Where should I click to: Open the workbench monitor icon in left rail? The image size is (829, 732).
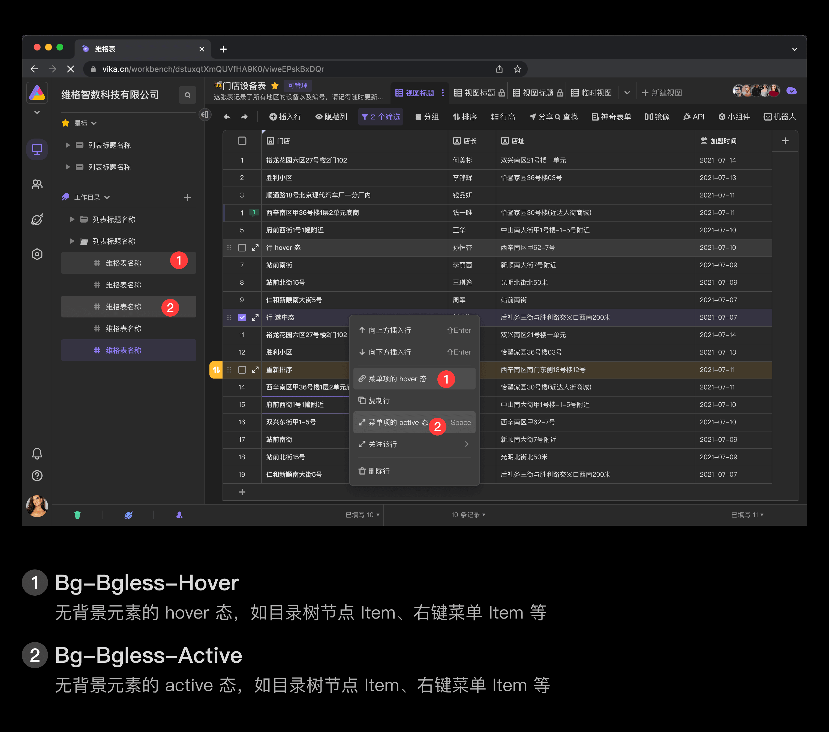37,150
